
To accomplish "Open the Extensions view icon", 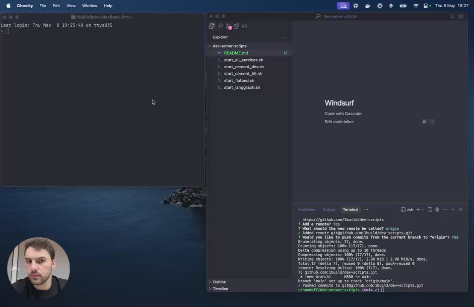I will click(x=237, y=26).
